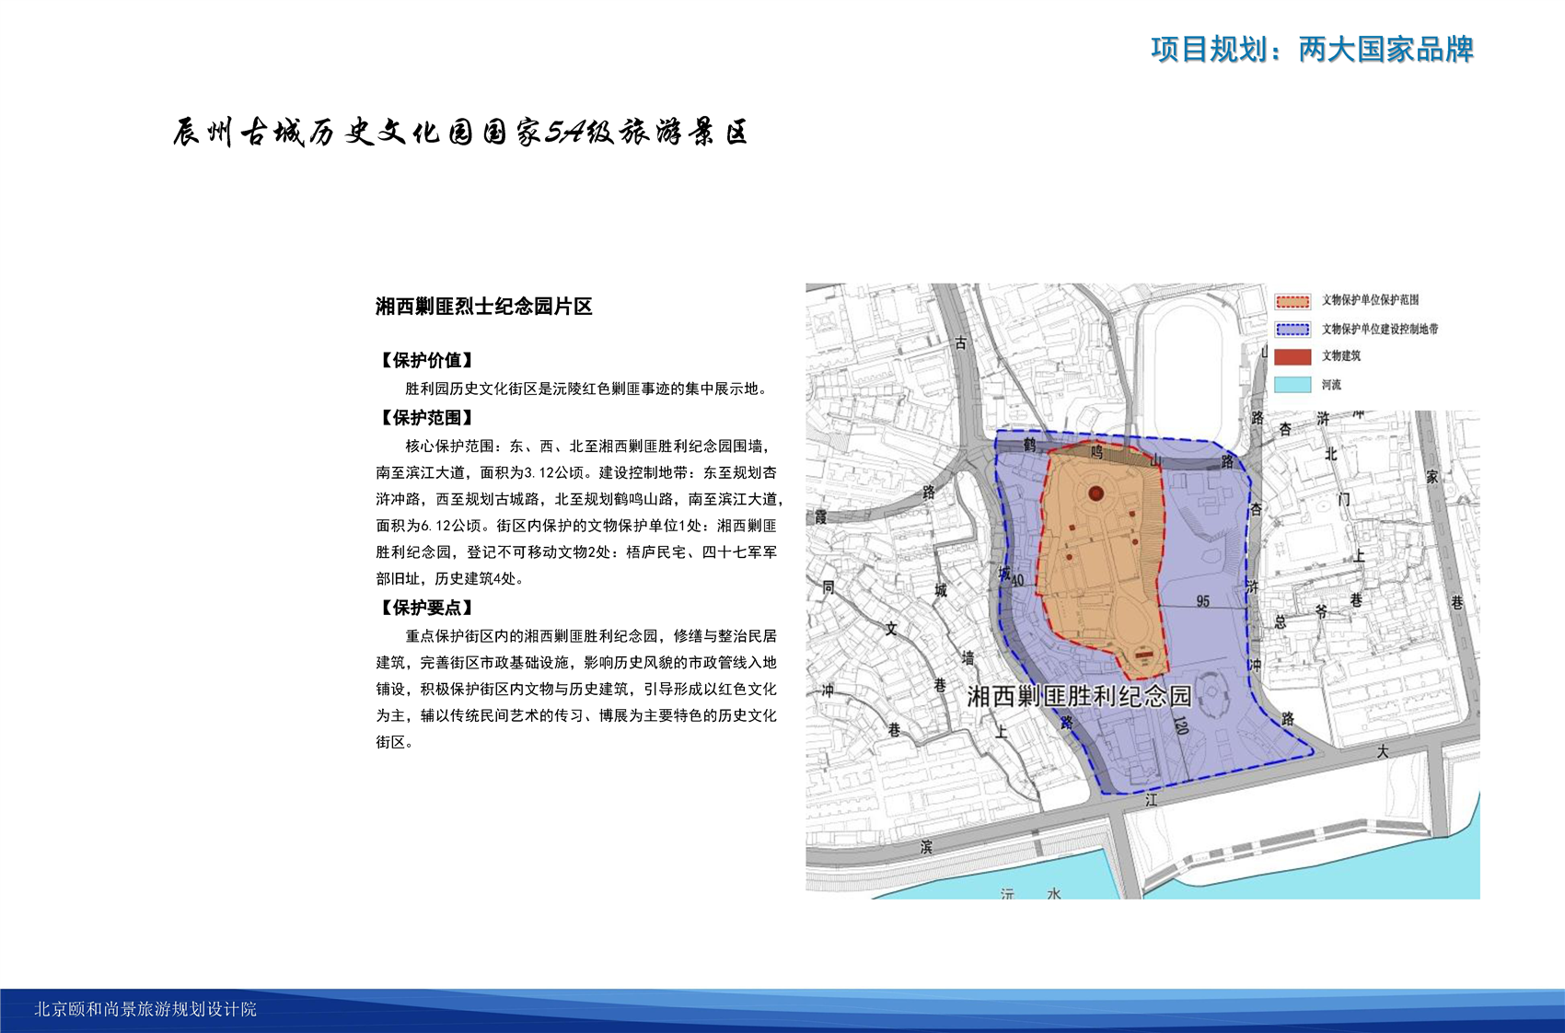Select the heading 【保护要点】

(x=427, y=608)
